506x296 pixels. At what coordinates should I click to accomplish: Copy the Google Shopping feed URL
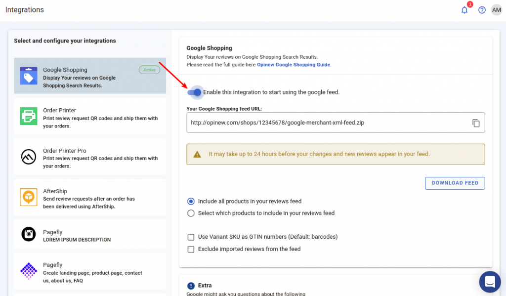click(476, 123)
